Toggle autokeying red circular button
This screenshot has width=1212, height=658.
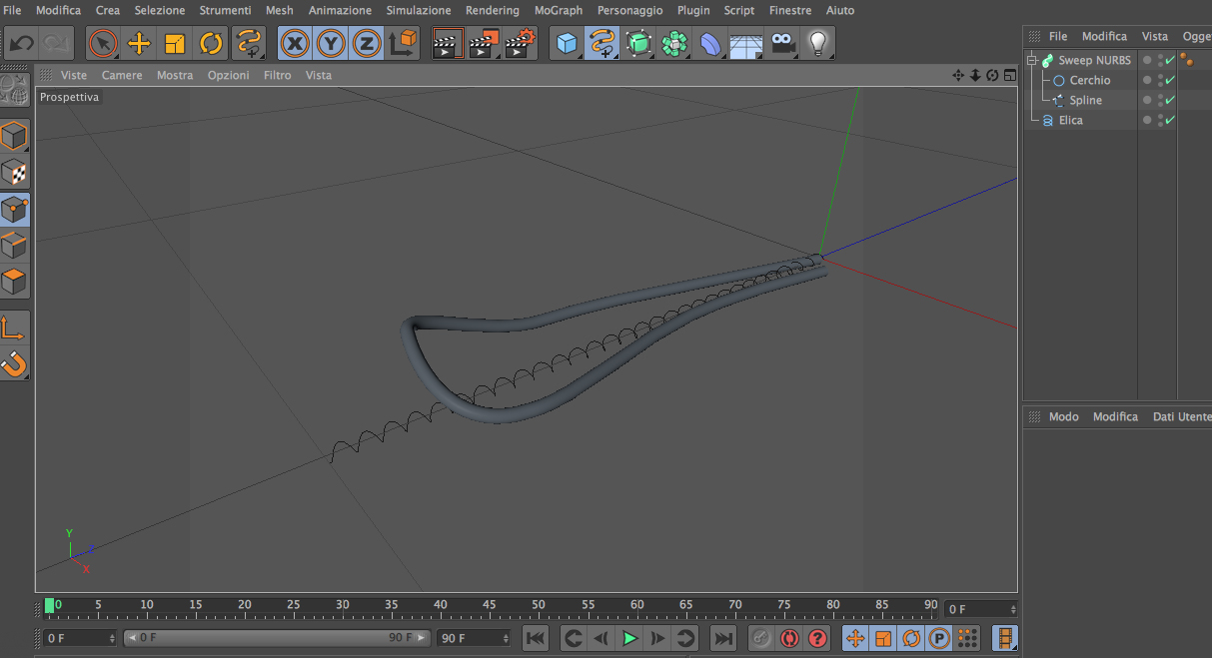(x=789, y=638)
